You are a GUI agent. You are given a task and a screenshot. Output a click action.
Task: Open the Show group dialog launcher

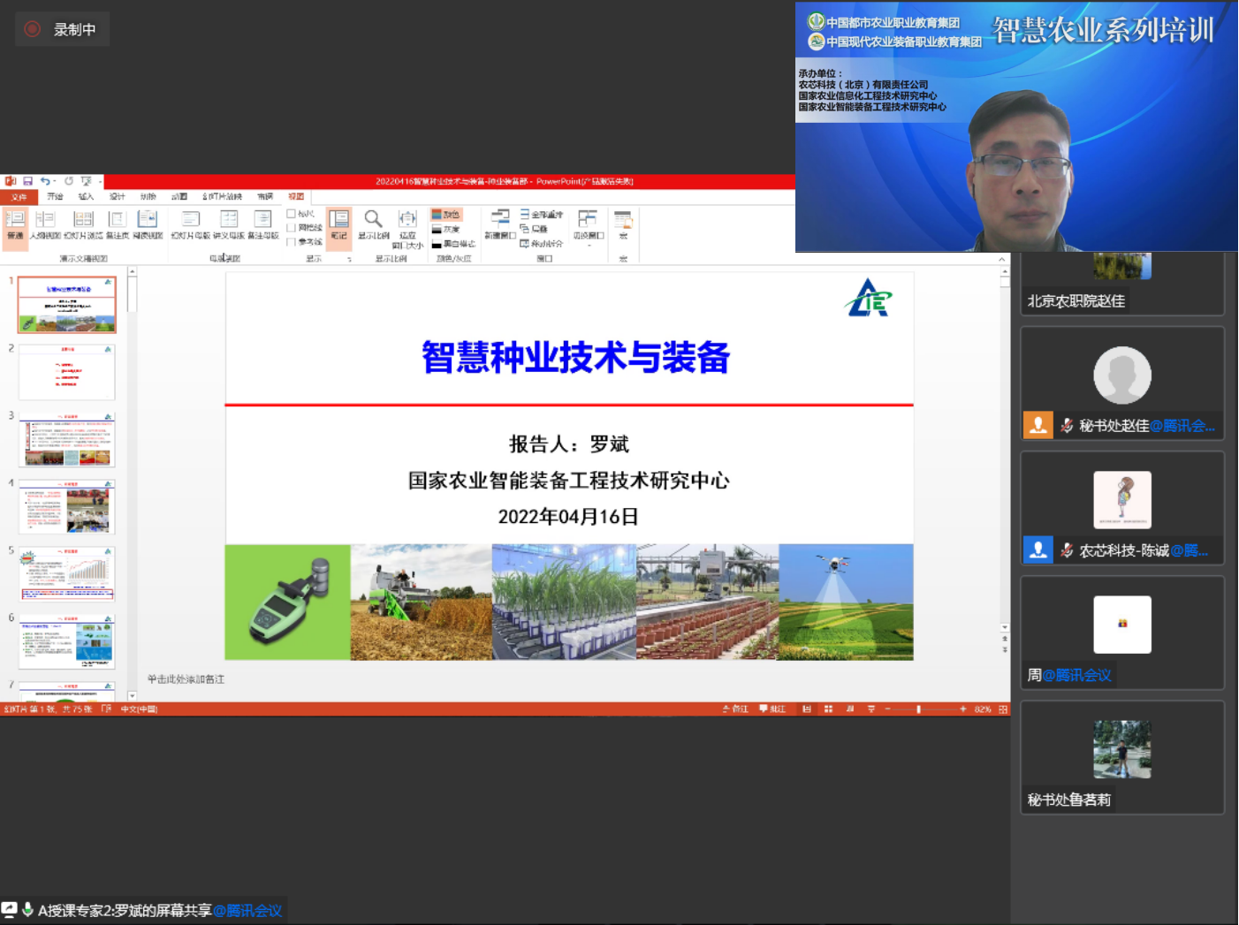[350, 259]
